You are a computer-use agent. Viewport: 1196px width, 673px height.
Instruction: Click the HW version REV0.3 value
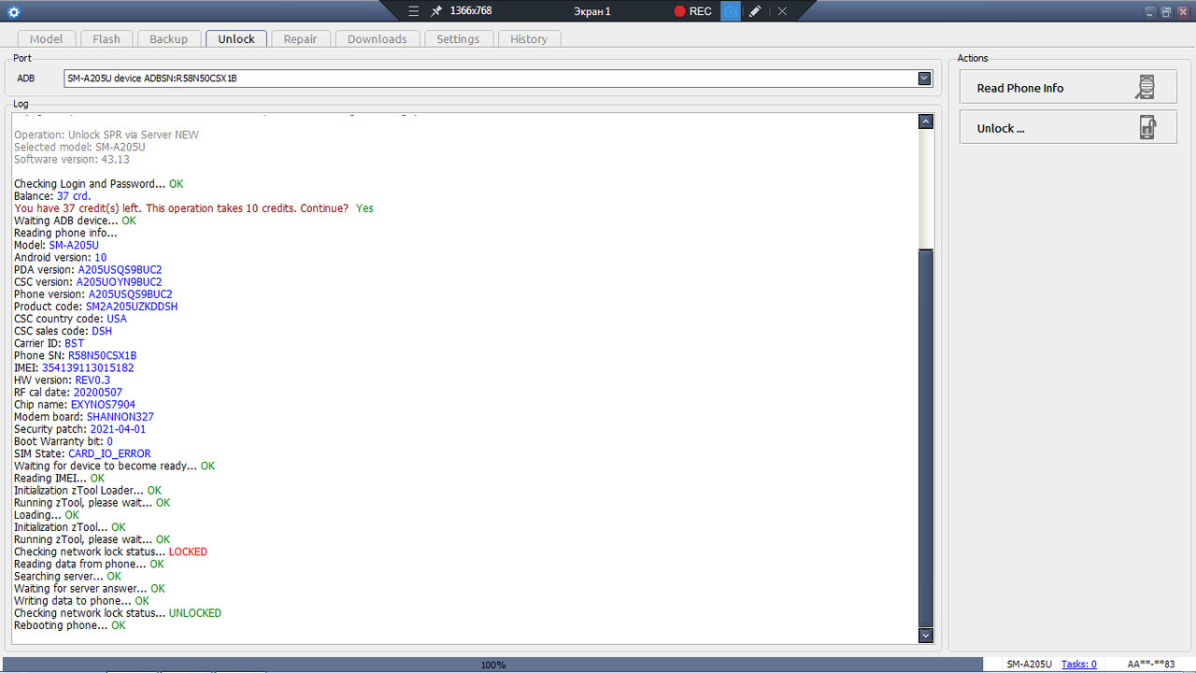click(93, 380)
